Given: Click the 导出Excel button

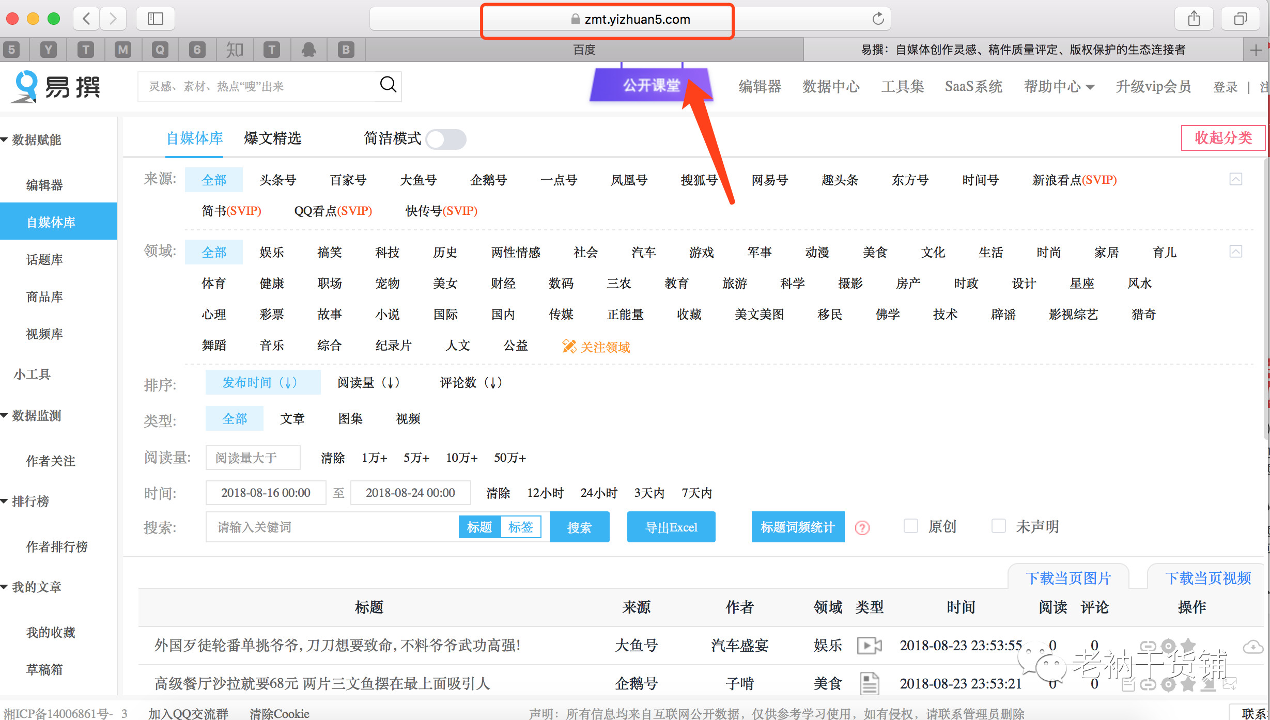Looking at the screenshot, I should point(671,527).
